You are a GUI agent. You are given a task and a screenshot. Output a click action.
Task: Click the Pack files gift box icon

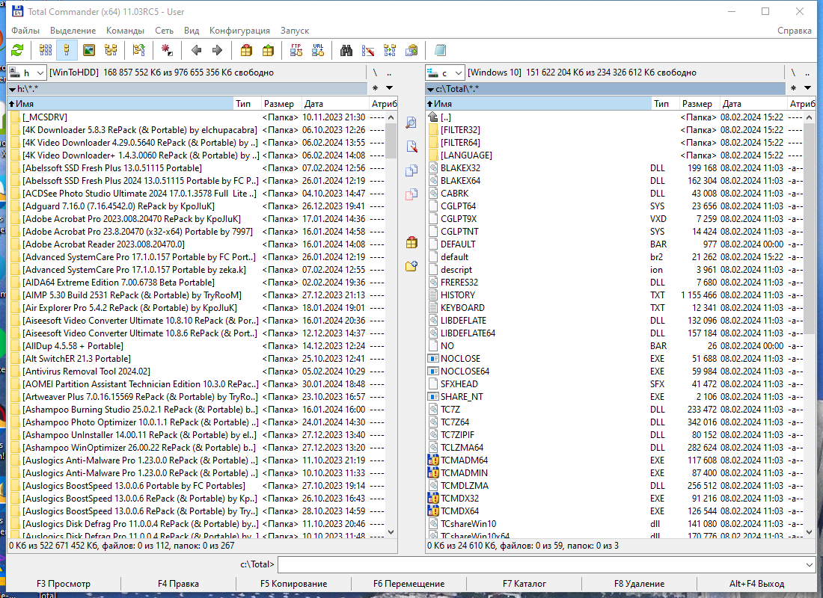click(246, 50)
